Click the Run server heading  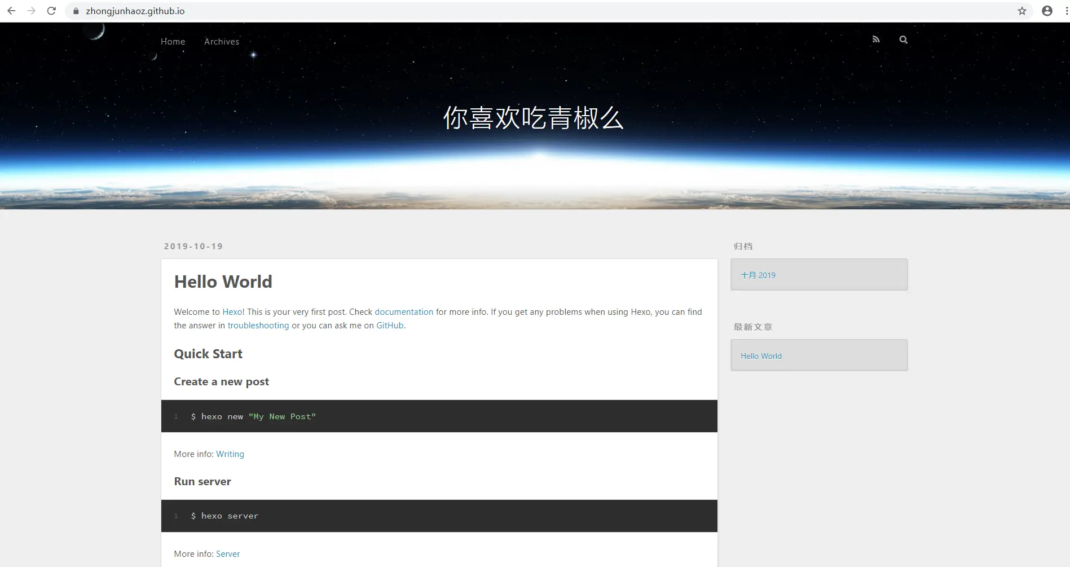point(202,481)
